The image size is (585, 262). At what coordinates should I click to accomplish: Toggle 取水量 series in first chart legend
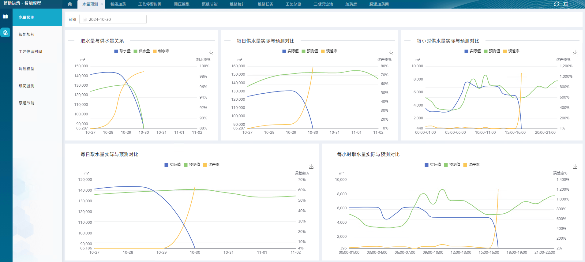pos(122,51)
